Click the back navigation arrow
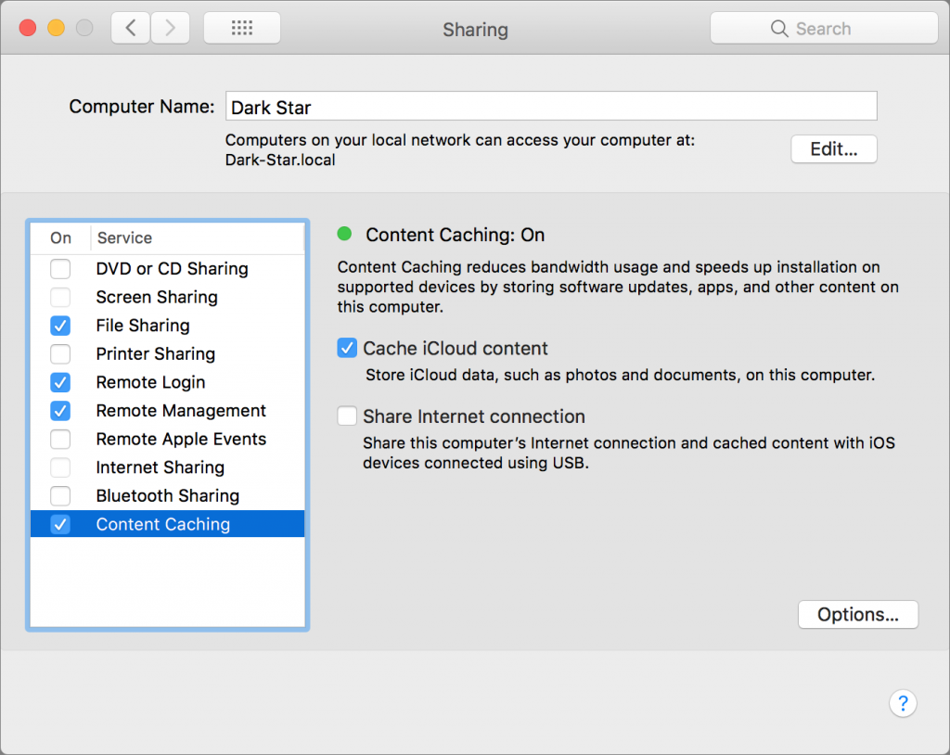This screenshot has width=950, height=755. click(x=130, y=28)
